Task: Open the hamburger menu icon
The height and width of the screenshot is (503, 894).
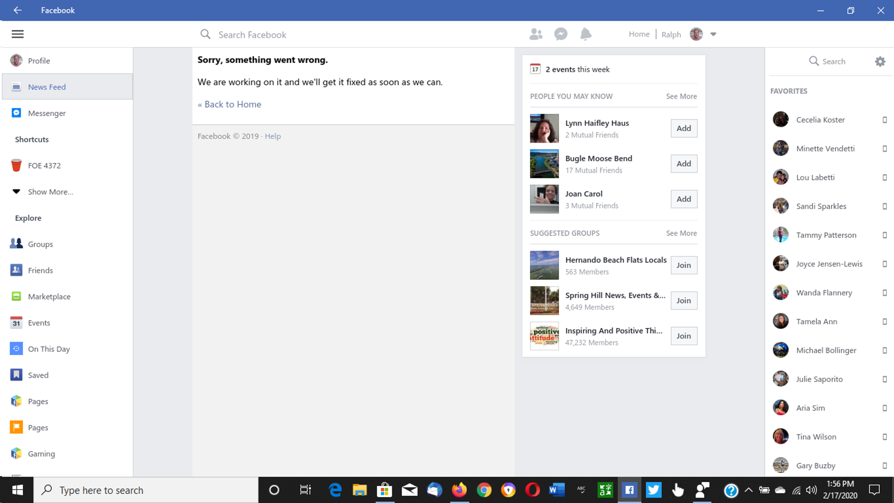Action: click(x=17, y=34)
